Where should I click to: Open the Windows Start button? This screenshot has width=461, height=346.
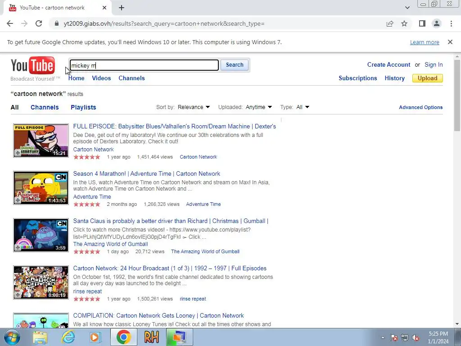pyautogui.click(x=12, y=337)
